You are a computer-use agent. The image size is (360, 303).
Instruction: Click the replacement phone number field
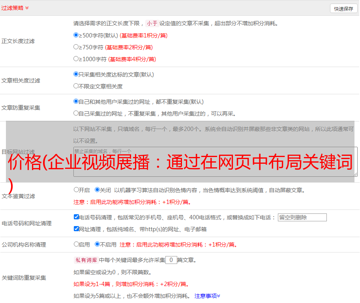point(302,217)
